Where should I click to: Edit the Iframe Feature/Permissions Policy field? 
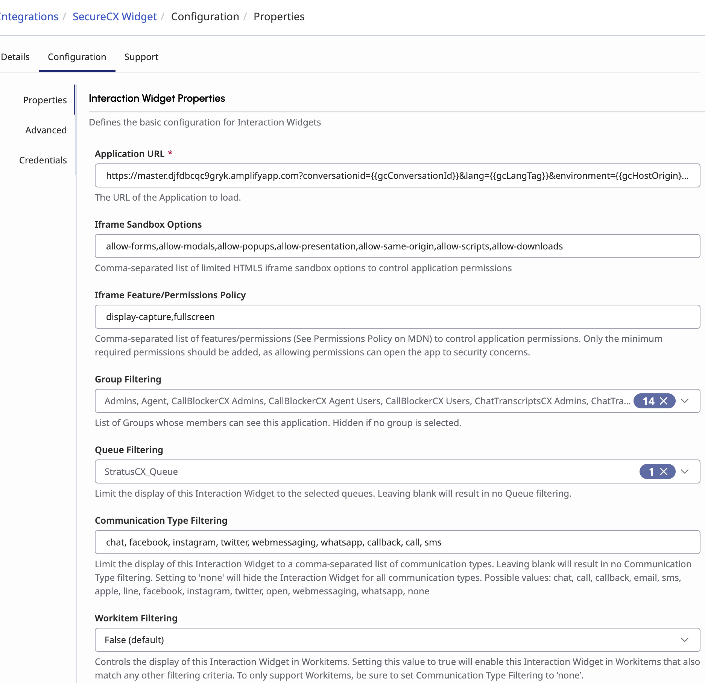click(397, 317)
